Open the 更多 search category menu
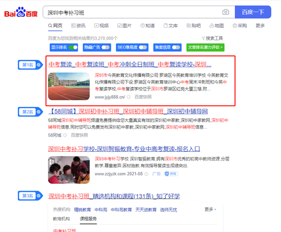 (x=260, y=26)
